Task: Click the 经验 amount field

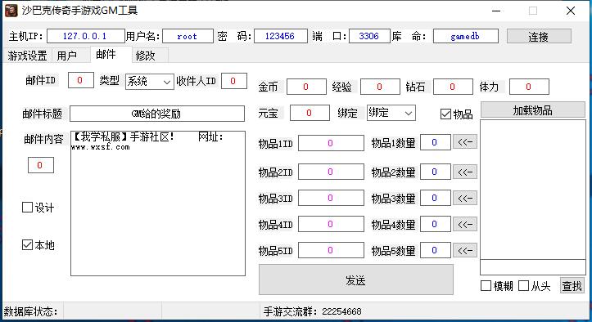Action: [380, 87]
